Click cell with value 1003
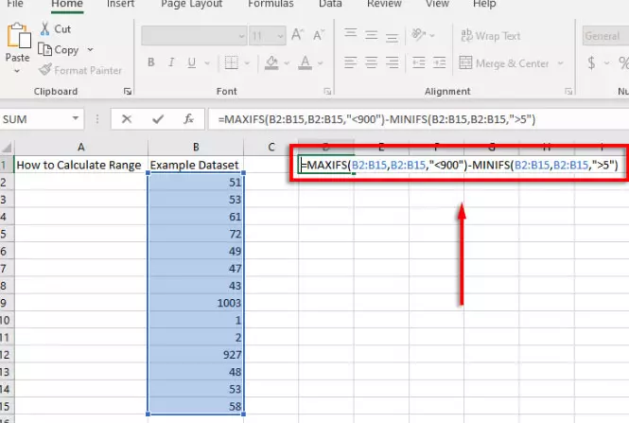629x423 pixels. (196, 303)
